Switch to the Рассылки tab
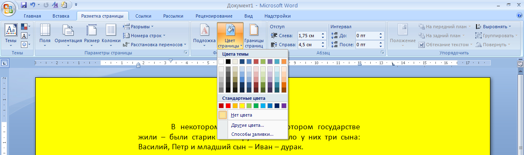The height and width of the screenshot is (155, 524). point(173,16)
